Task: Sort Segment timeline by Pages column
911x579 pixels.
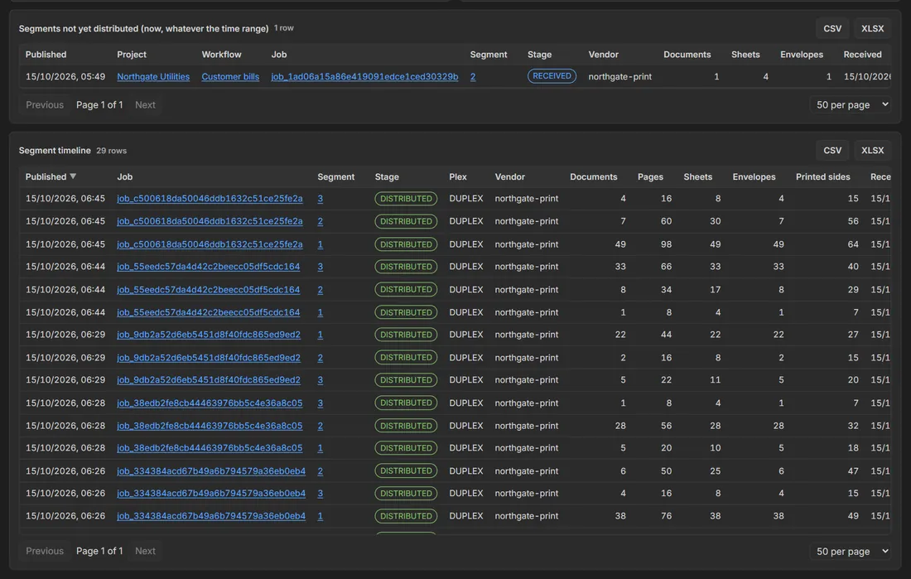Action: [x=650, y=176]
